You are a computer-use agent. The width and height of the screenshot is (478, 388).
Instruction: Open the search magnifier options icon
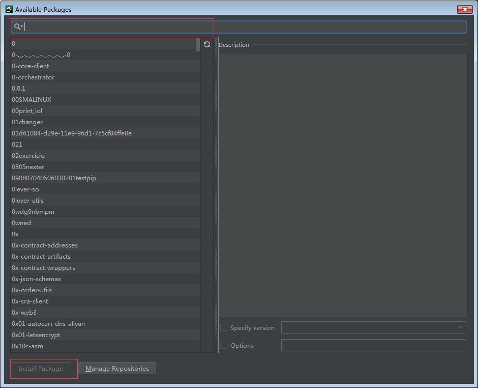point(19,27)
